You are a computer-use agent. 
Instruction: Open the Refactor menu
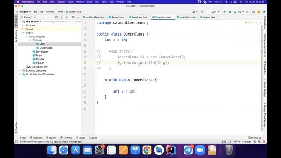[x=80, y=2]
